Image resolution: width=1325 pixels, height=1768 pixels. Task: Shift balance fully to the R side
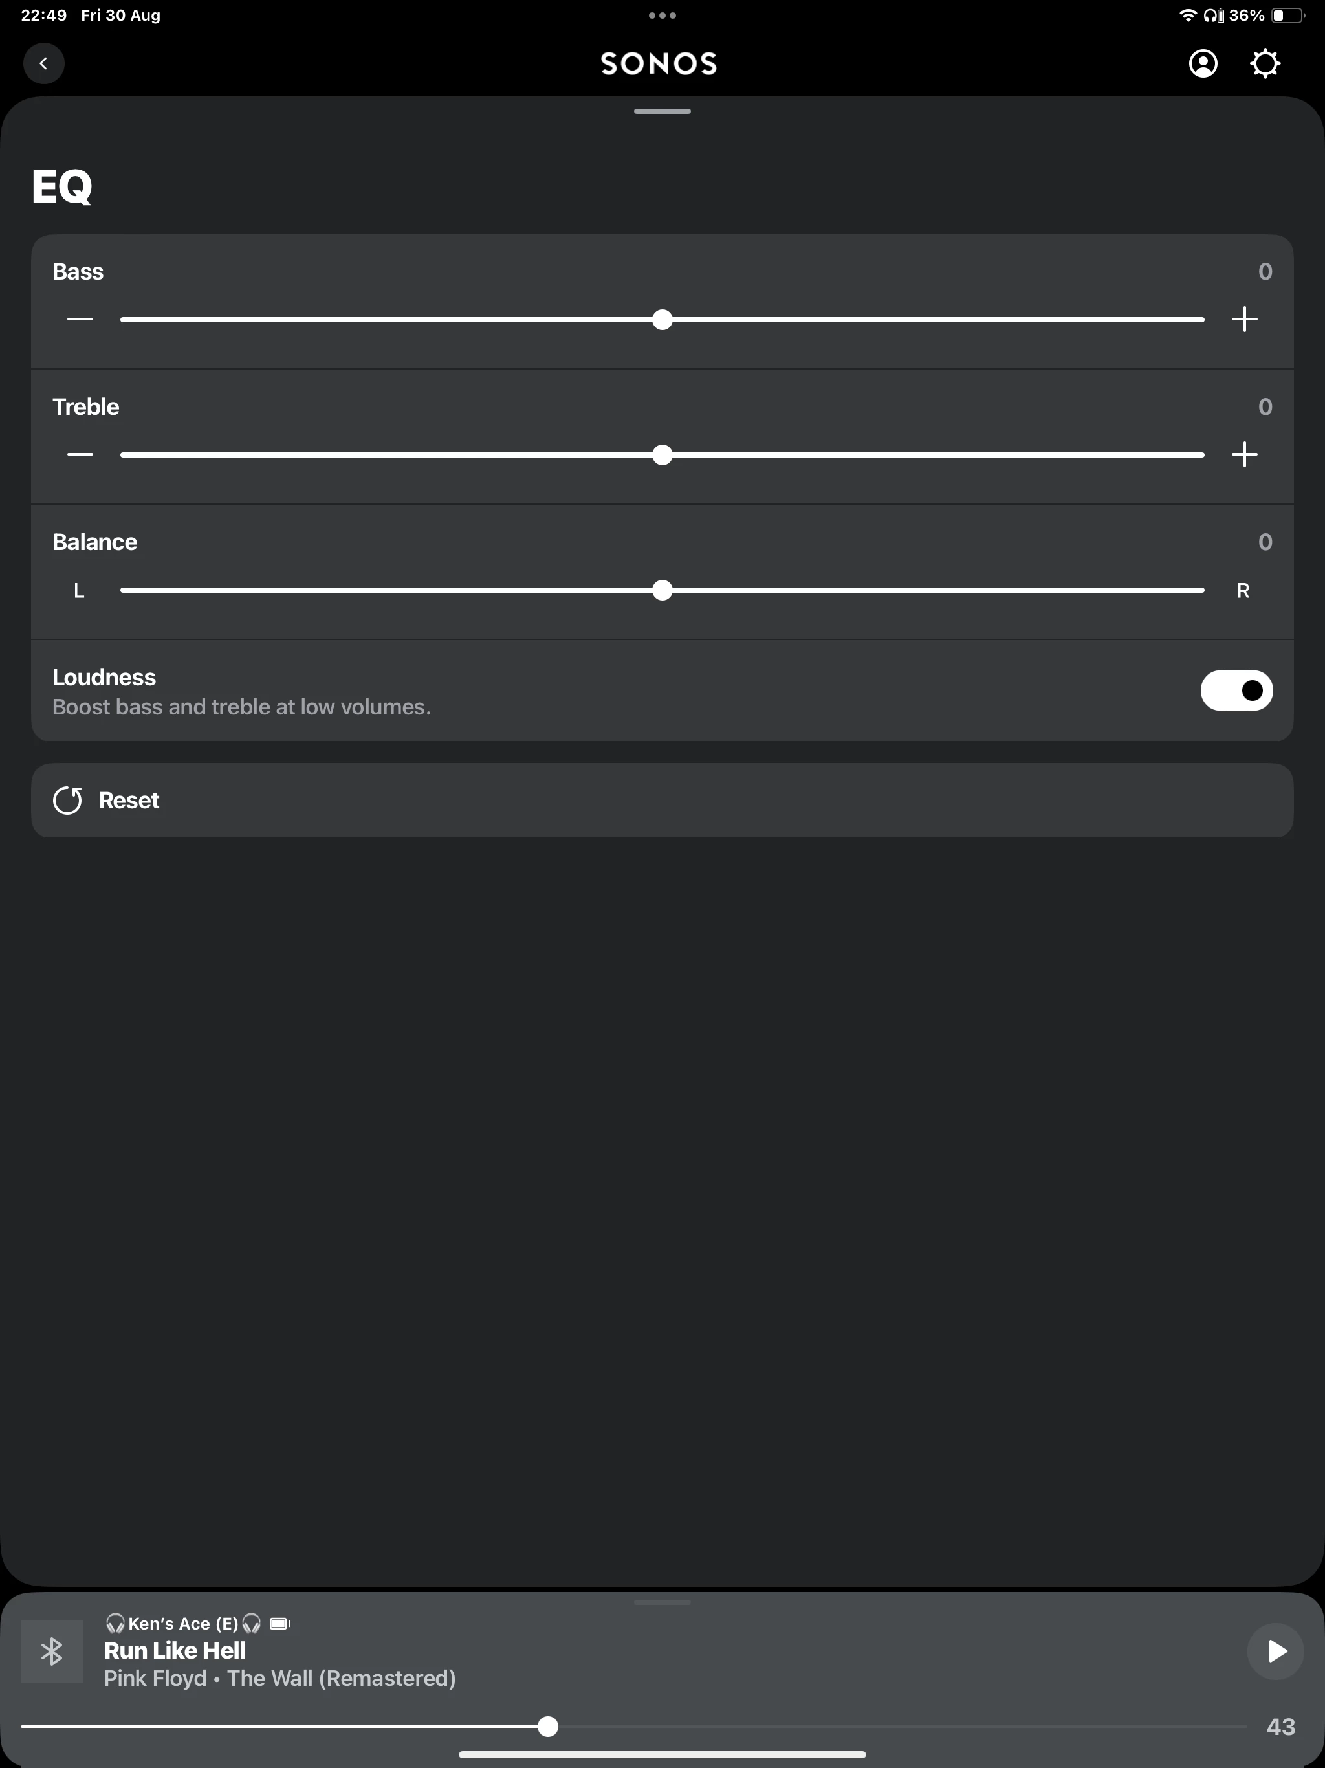click(1202, 591)
